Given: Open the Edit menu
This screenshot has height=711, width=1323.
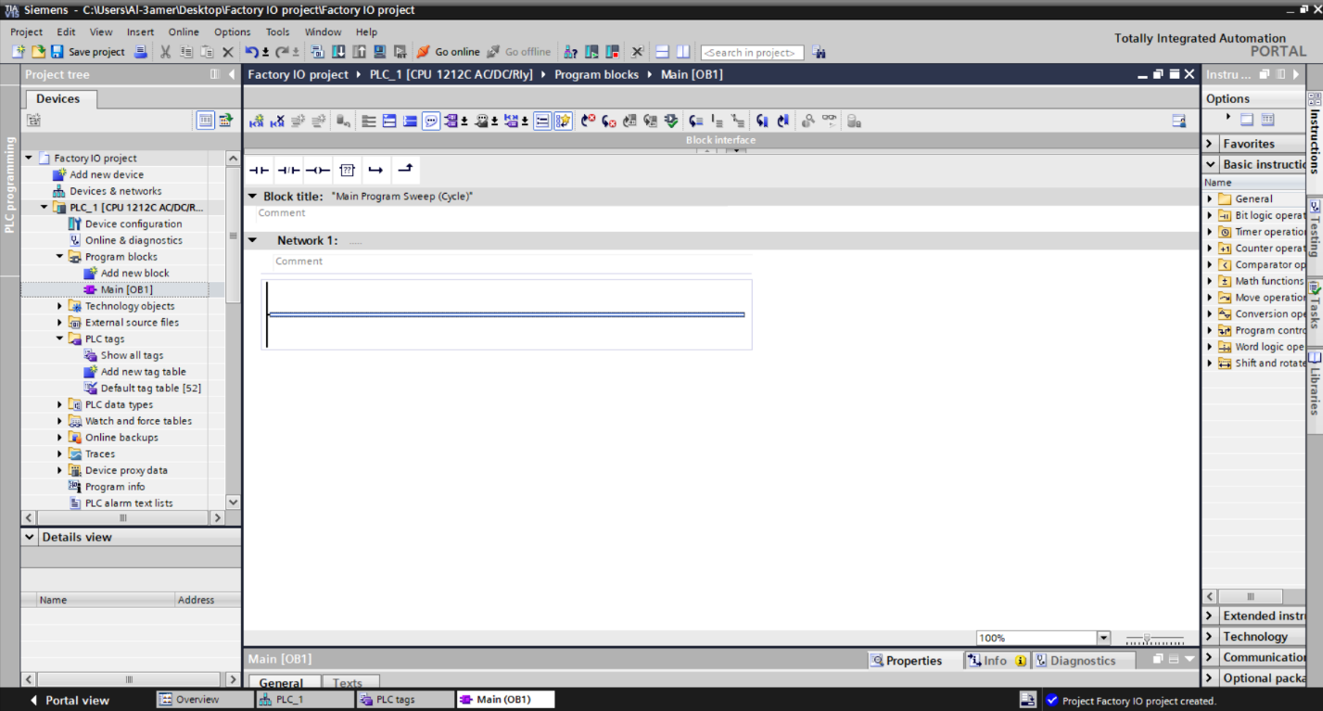Looking at the screenshot, I should tap(66, 32).
